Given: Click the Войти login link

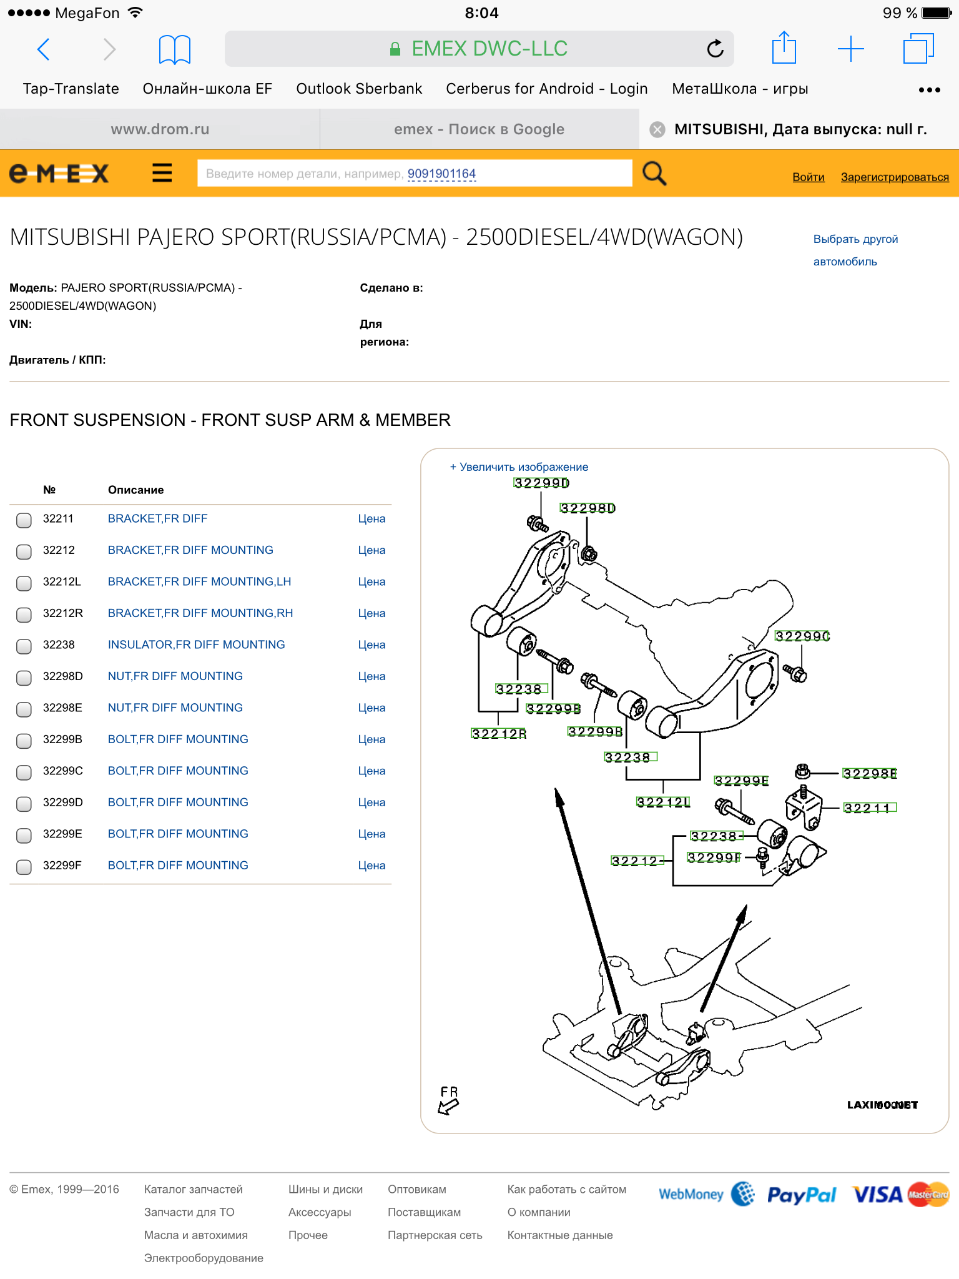Looking at the screenshot, I should [x=808, y=177].
